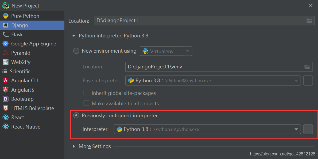Click the Location input field
The image size is (318, 159).
[x=187, y=20]
